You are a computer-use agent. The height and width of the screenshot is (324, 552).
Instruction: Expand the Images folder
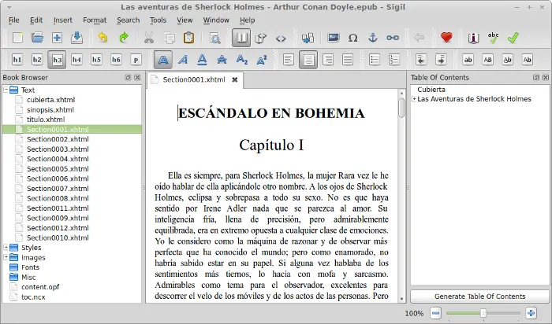[6, 257]
